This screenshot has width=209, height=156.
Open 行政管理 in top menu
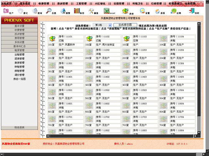coord(156,4)
